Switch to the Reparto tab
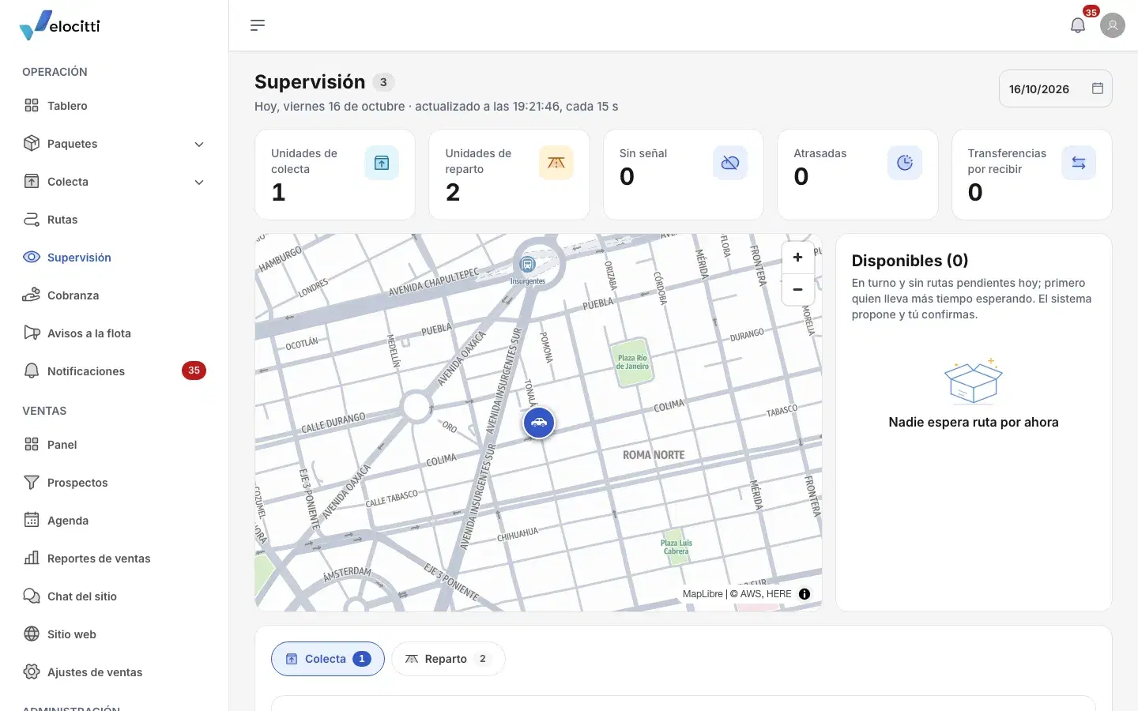This screenshot has width=1138, height=711. point(448,659)
